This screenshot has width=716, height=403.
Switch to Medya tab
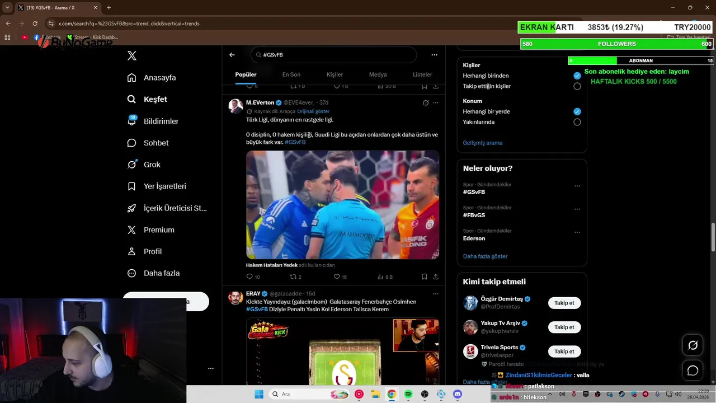point(378,74)
